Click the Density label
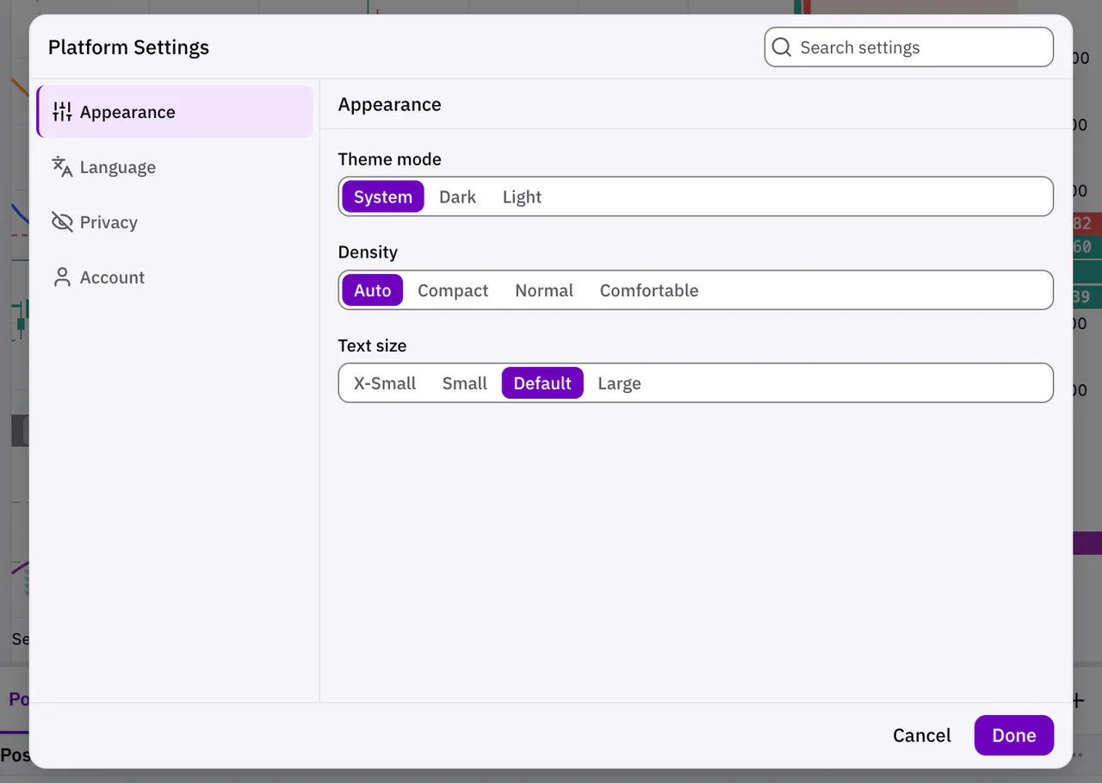Image resolution: width=1102 pixels, height=783 pixels. (368, 252)
